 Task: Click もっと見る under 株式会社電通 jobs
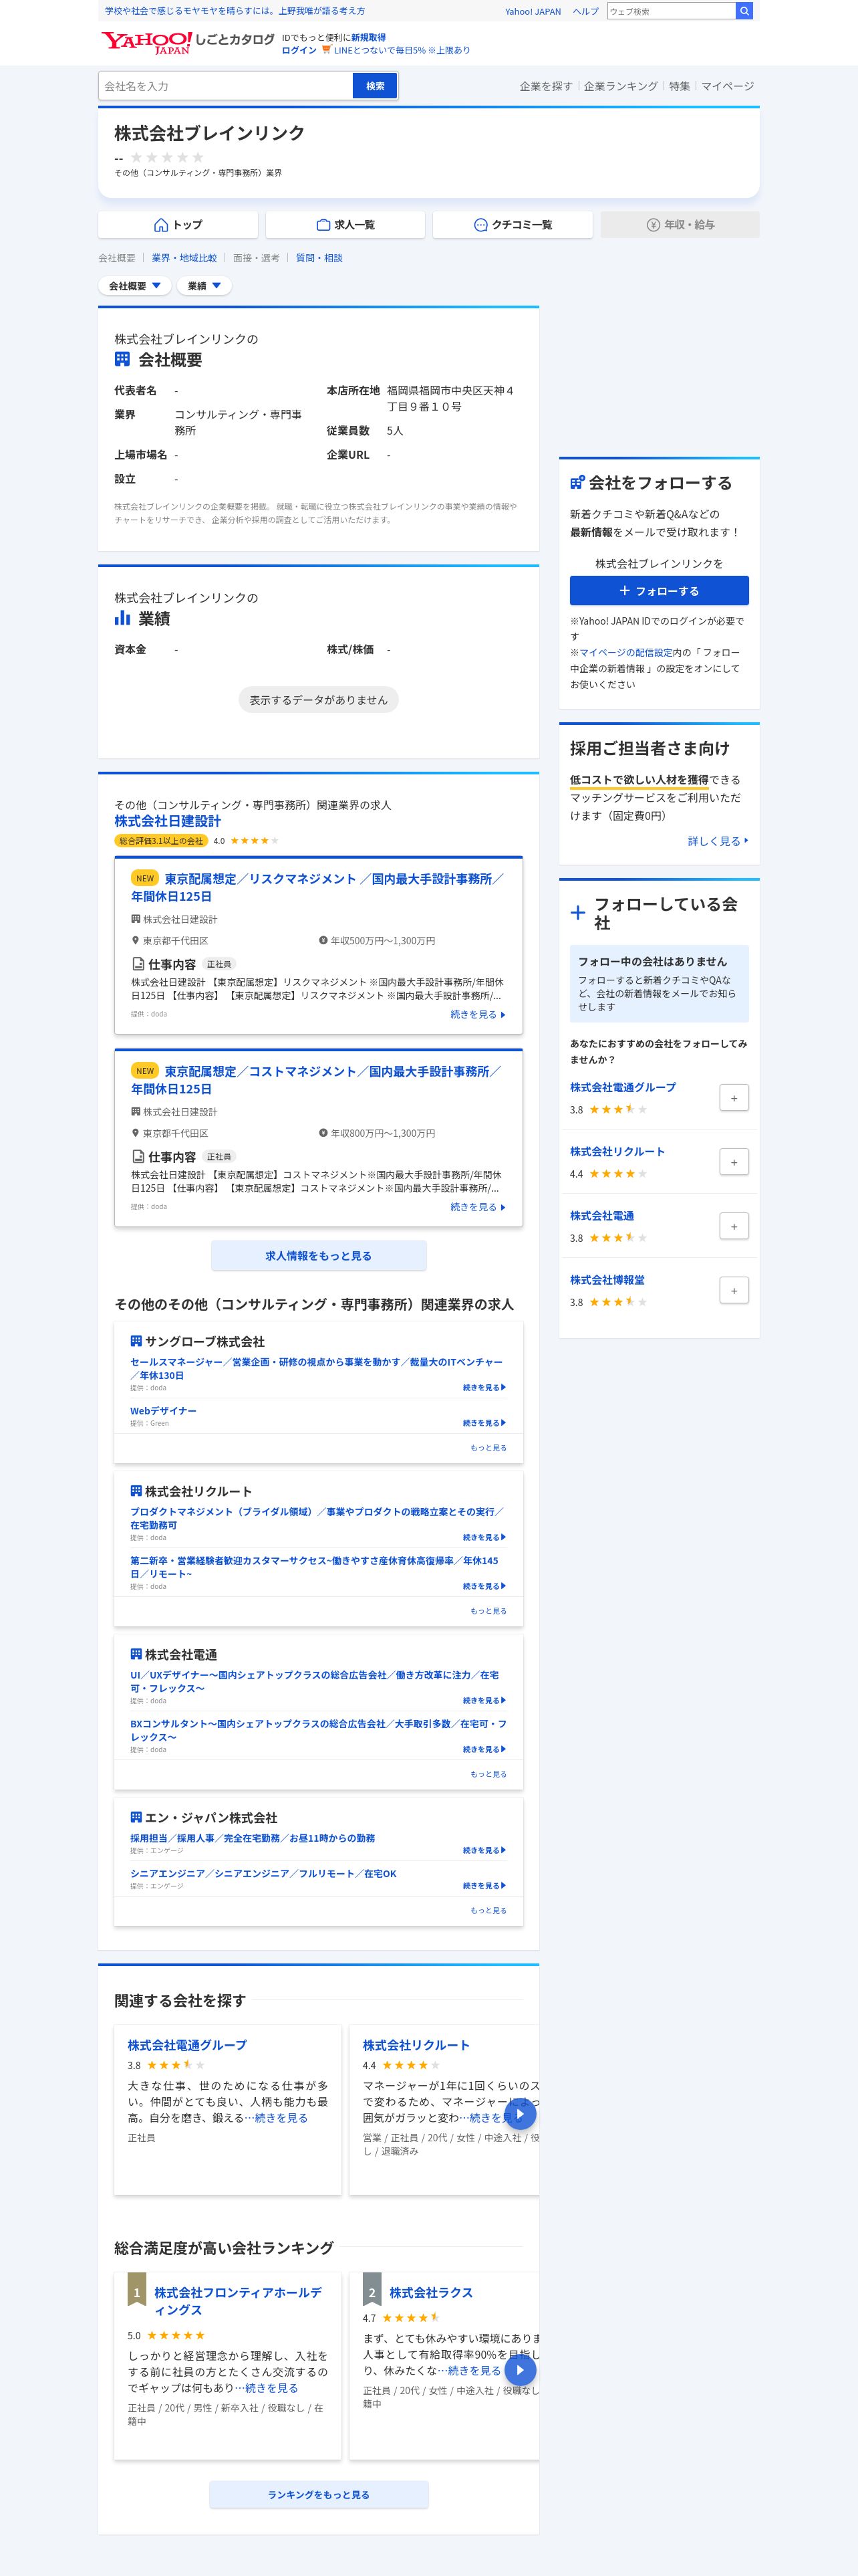point(488,1774)
